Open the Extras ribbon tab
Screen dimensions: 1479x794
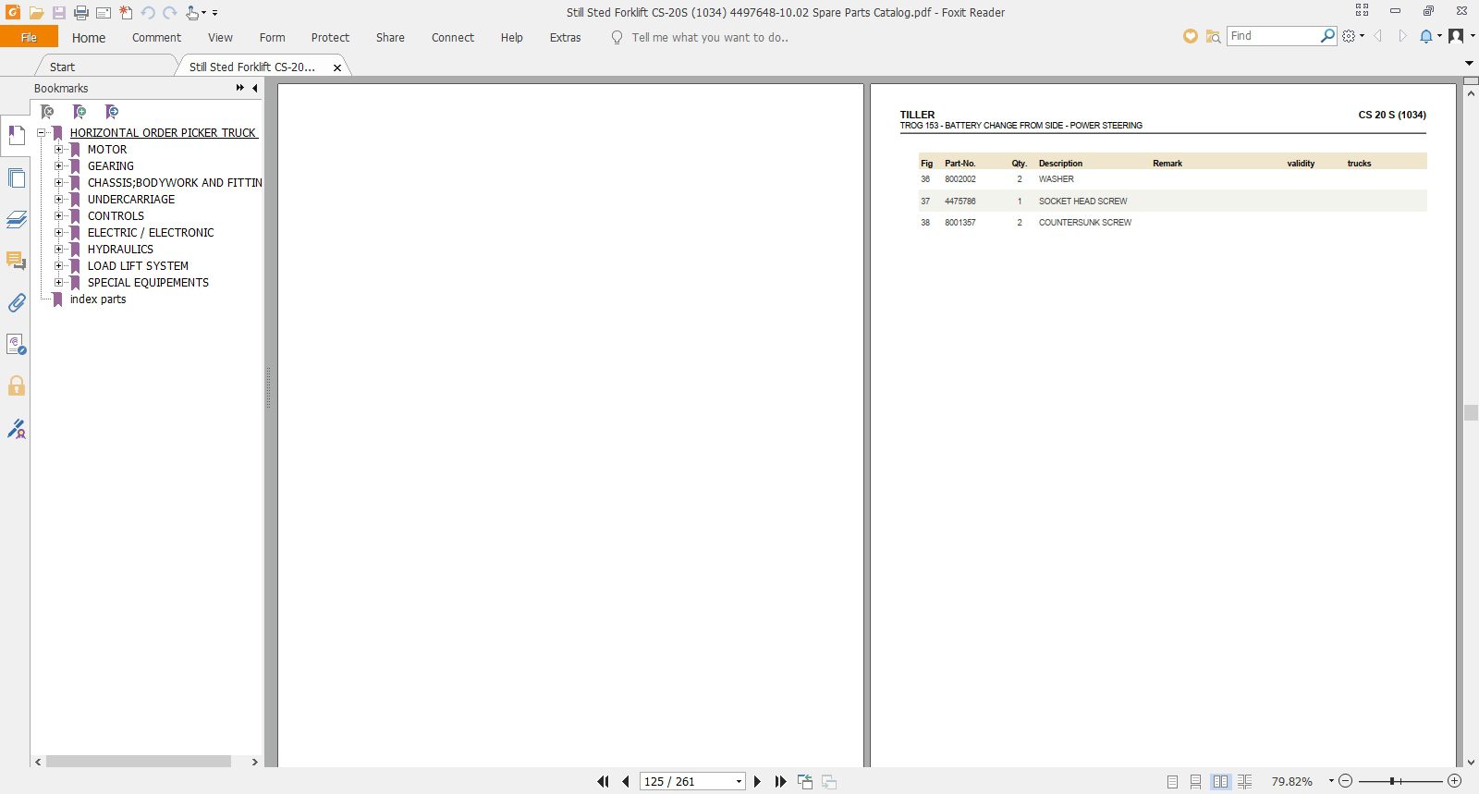click(x=565, y=38)
